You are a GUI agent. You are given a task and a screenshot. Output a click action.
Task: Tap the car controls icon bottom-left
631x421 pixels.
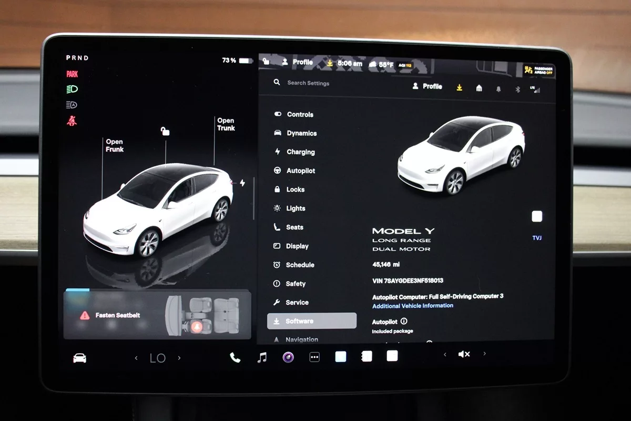pos(79,358)
